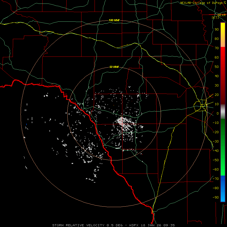Image resolution: width=227 pixels, height=227 pixels.
Task: Select the -30 value on the velocity scale
Action: point(216,141)
